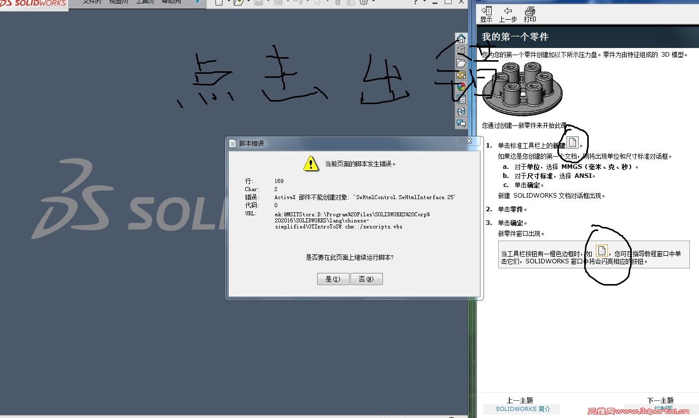Viewport: 699px width, 418px height.
Task: Click the SOLIDWORKS logo in the title bar
Action: (34, 3)
